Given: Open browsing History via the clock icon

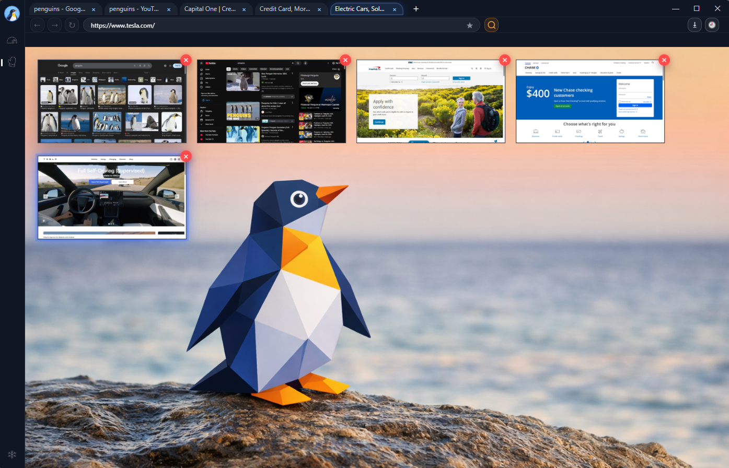Looking at the screenshot, I should 712,25.
